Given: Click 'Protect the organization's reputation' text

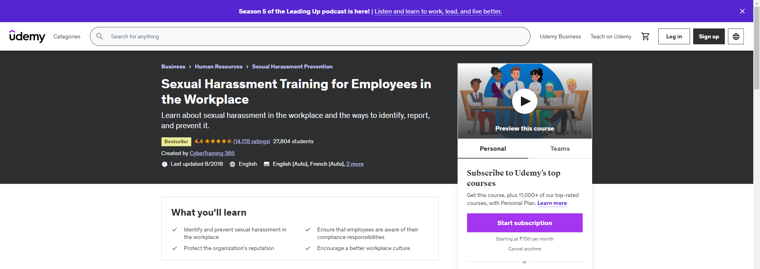Looking at the screenshot, I should coord(229,248).
